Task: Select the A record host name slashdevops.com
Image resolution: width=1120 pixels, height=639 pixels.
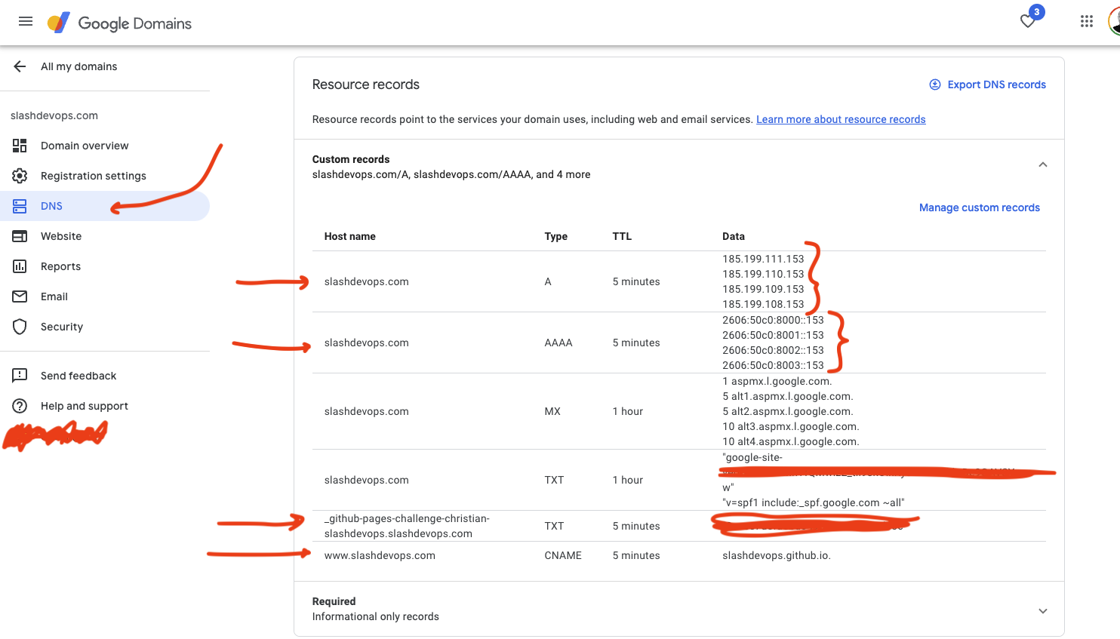Action: click(366, 281)
